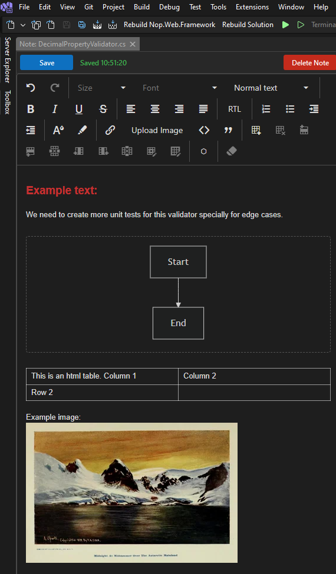Click the add column left table icon
Screen dimensions: 336x574
pyautogui.click(x=79, y=151)
